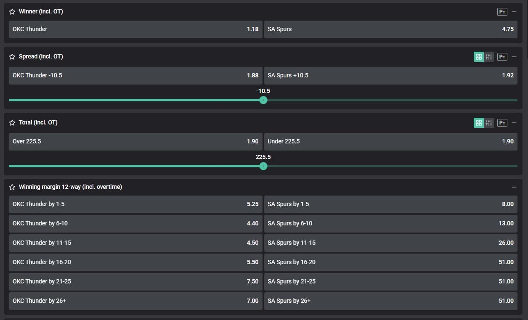Star the Total (incl. OT) market
This screenshot has width=528, height=320.
click(12, 123)
